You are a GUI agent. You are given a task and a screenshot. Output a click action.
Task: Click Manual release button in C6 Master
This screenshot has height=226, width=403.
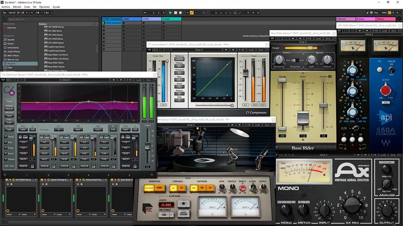(x=9, y=109)
